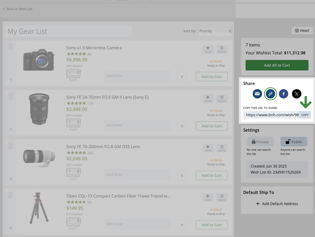
Task: Copy the wish list URL
Action: [x=305, y=115]
